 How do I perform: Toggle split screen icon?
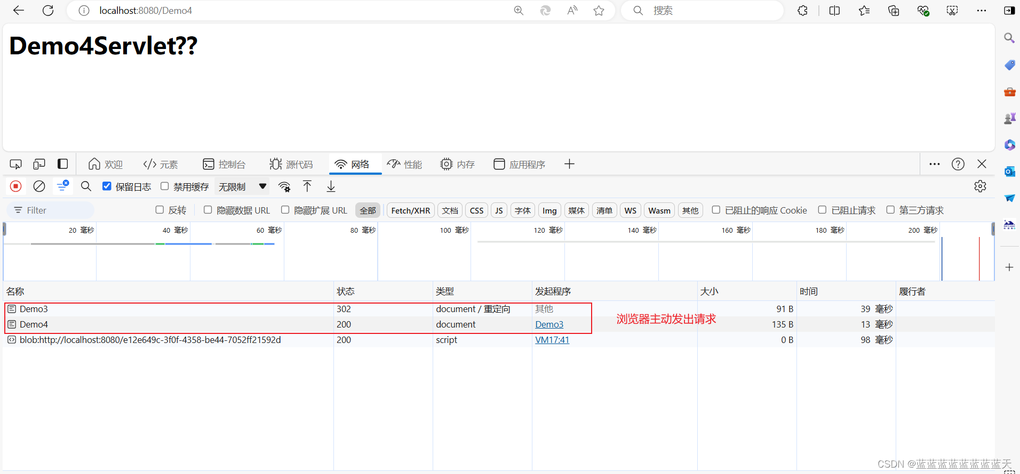[835, 11]
